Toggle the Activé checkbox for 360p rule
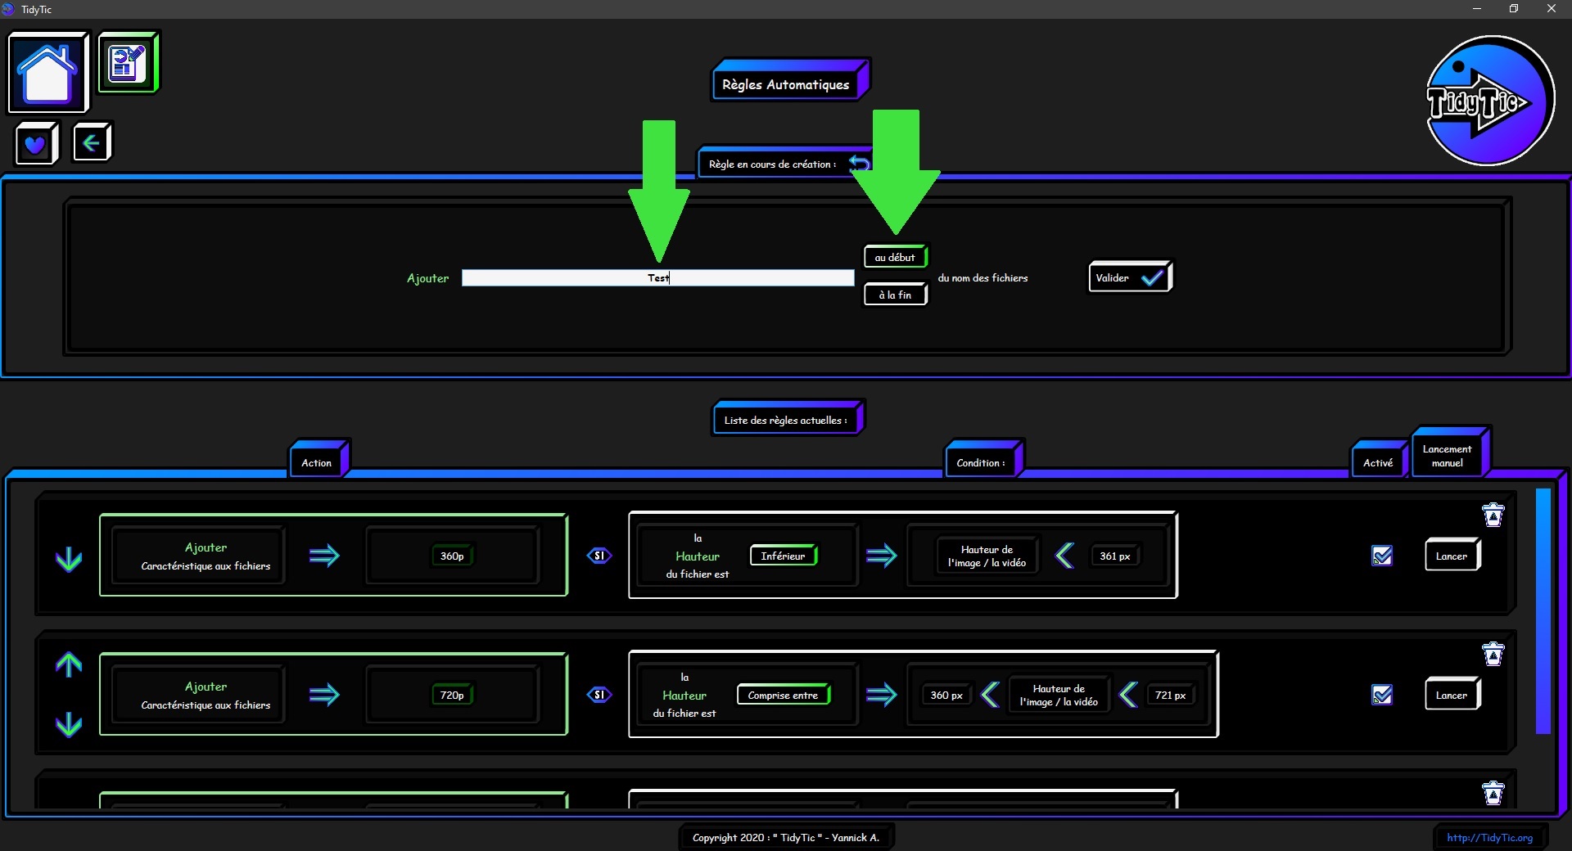Image resolution: width=1572 pixels, height=851 pixels. coord(1382,556)
